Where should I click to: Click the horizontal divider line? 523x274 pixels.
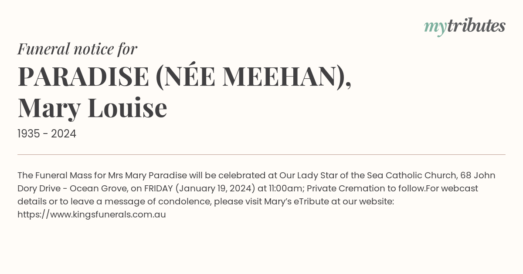(261, 154)
